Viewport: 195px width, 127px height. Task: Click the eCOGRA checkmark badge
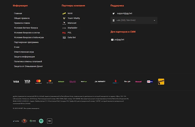(x=16, y=121)
